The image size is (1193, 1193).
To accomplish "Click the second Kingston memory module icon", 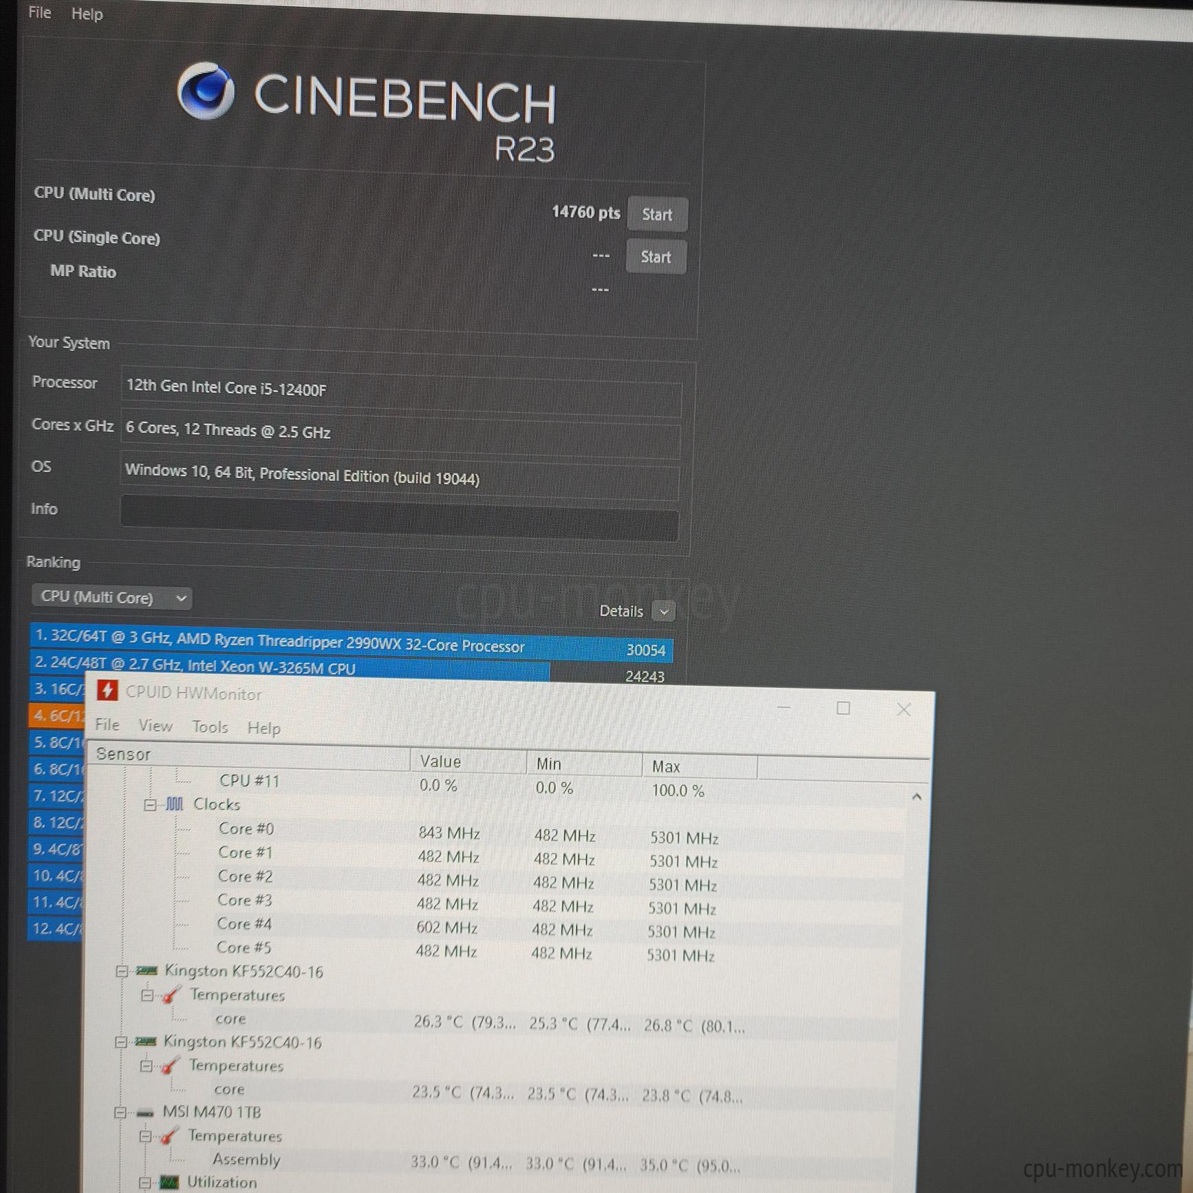I will point(145,1042).
